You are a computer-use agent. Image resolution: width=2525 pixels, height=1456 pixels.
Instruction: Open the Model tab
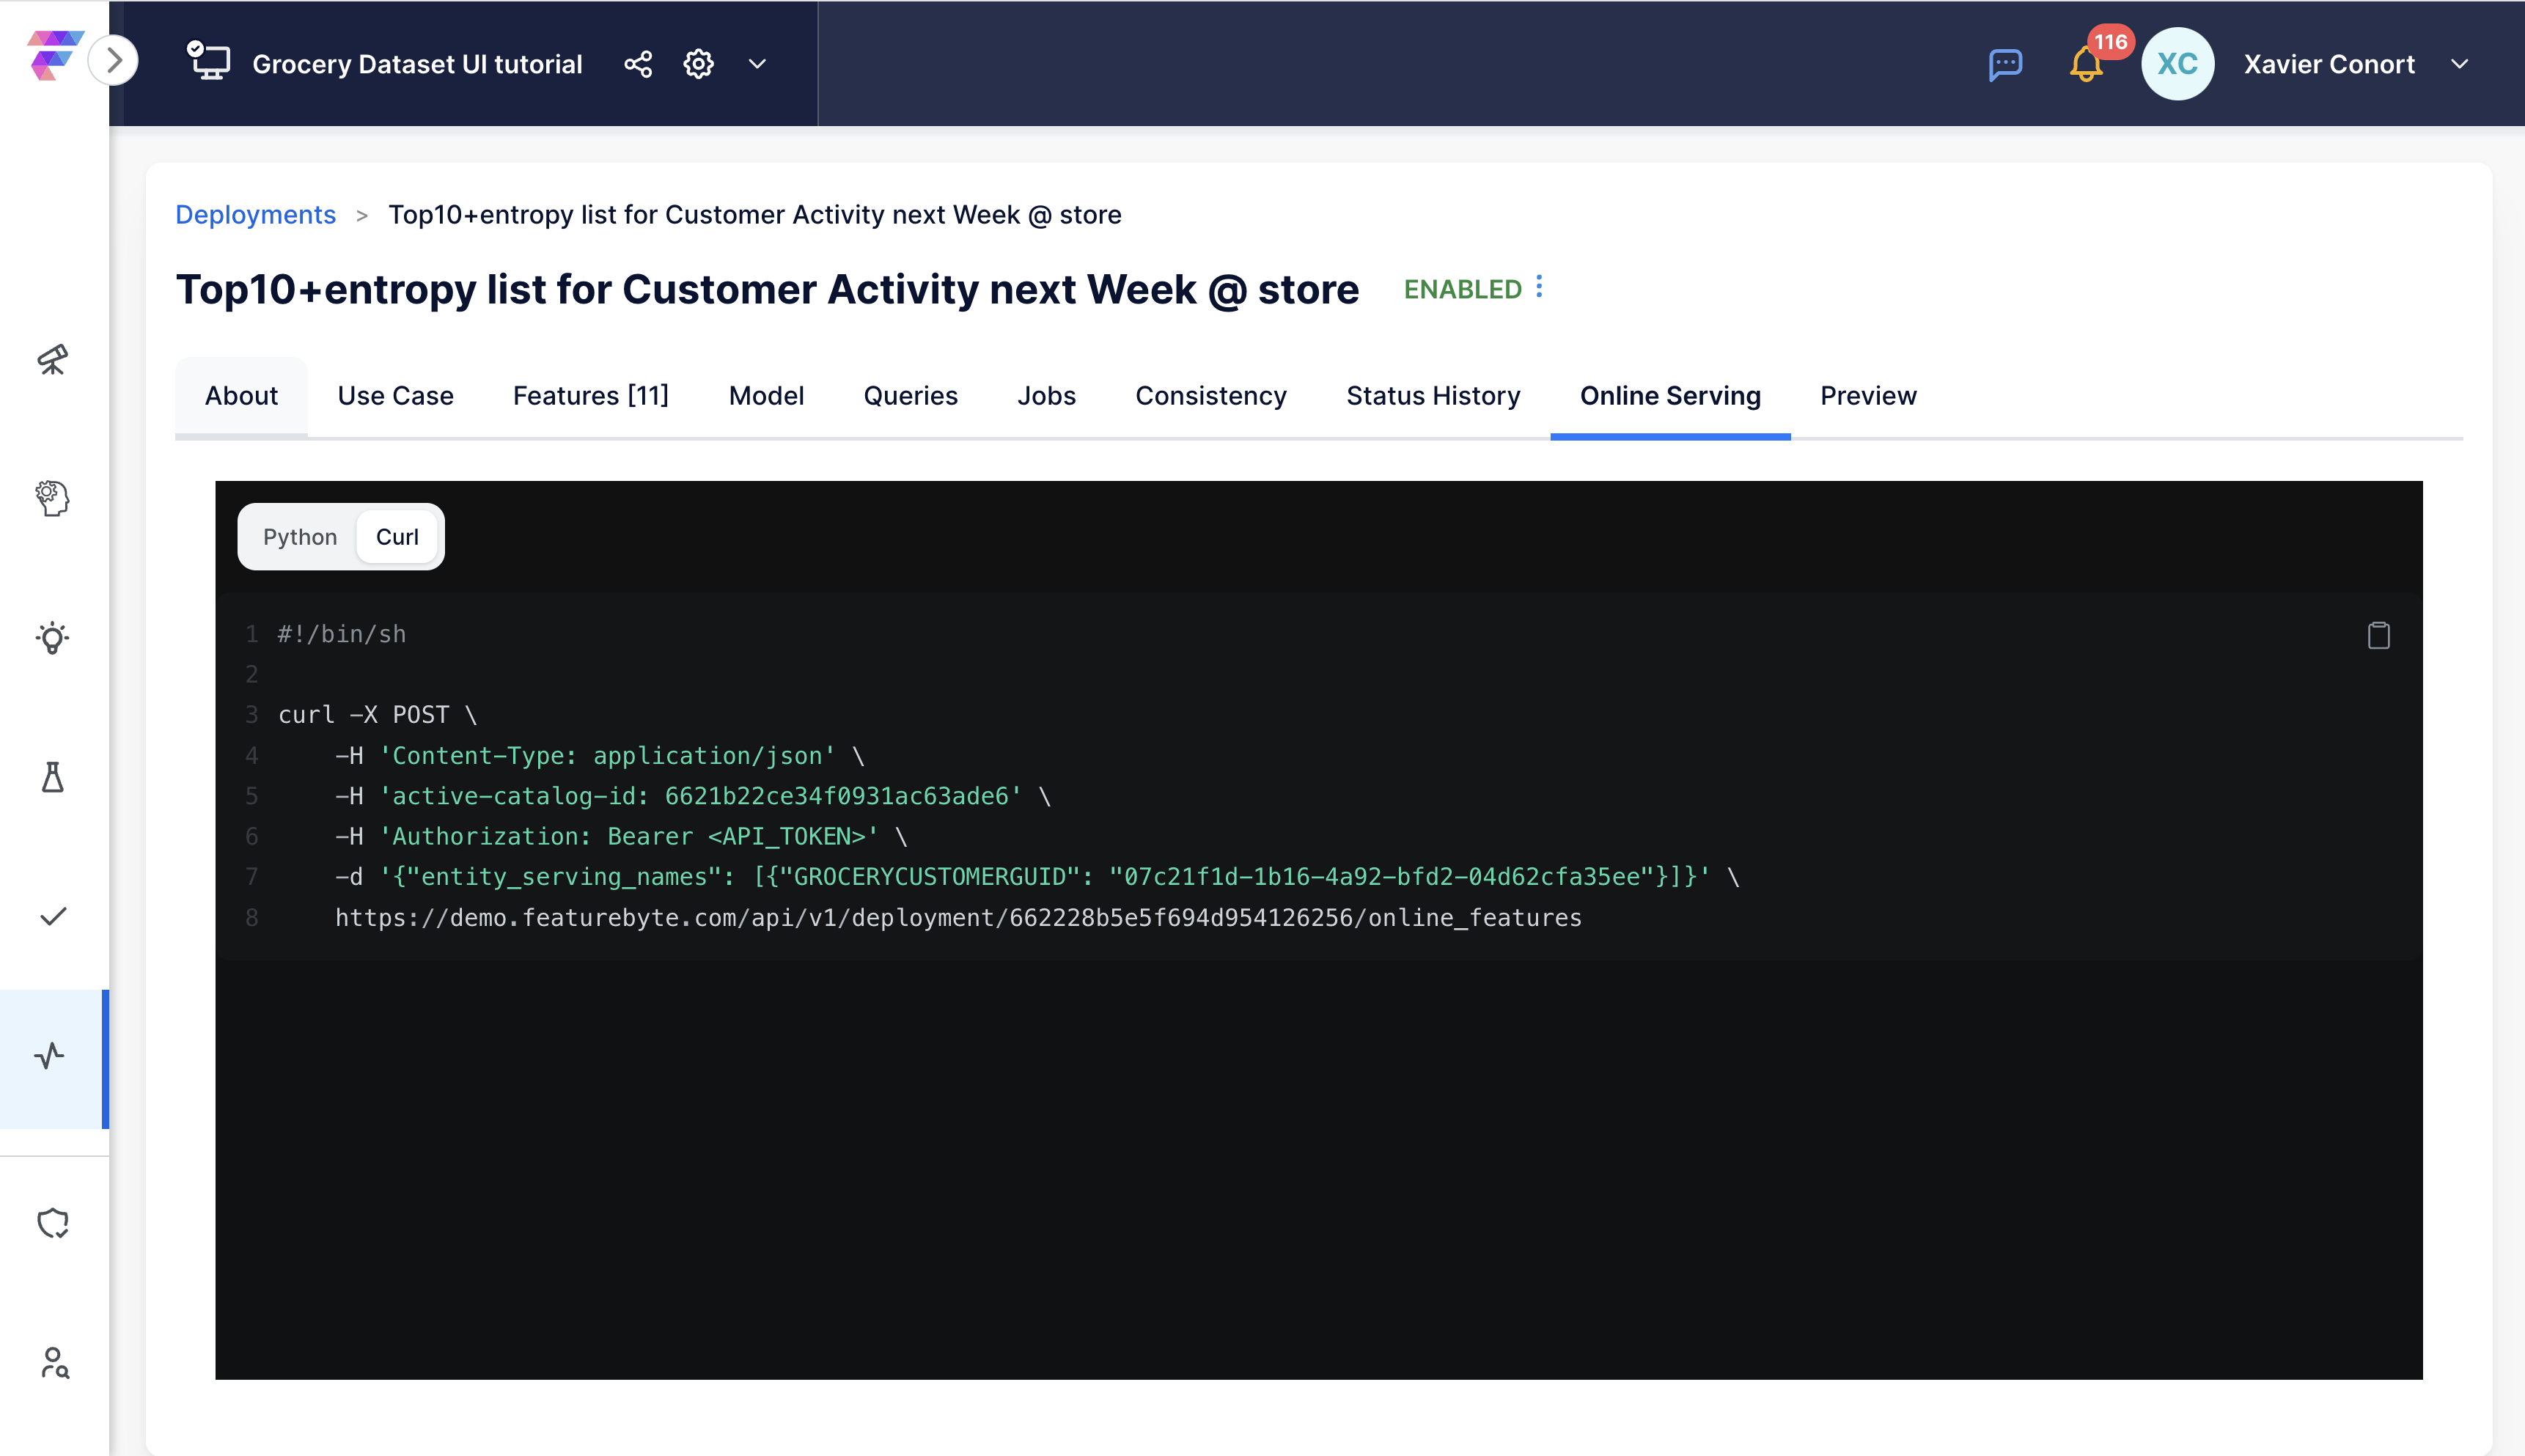tap(766, 396)
